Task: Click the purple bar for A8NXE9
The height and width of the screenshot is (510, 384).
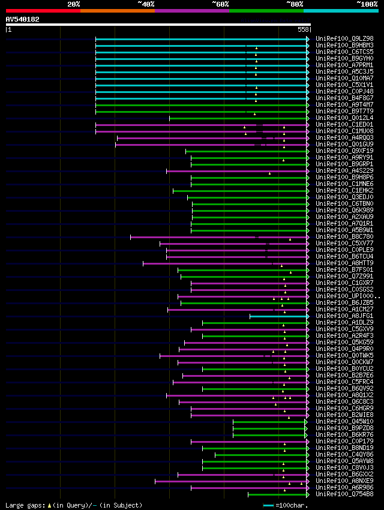Action: tap(231, 481)
